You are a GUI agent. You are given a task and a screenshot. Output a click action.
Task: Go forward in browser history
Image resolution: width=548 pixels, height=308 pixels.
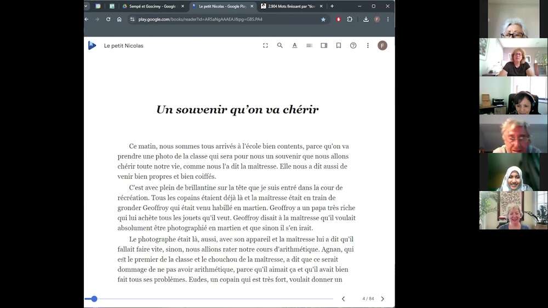tap(97, 19)
